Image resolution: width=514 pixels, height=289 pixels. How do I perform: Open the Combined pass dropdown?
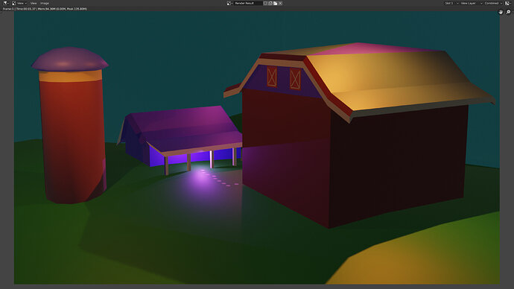[x=493, y=3]
